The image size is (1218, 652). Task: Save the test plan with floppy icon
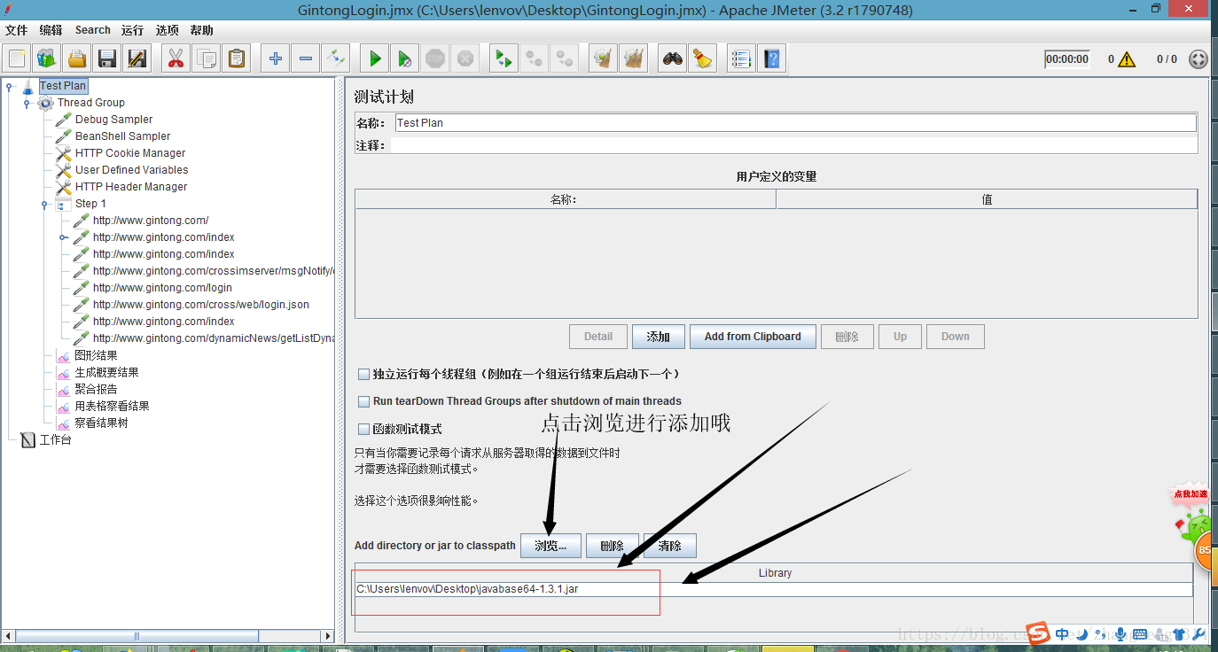coord(107,59)
